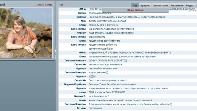Switch to the Чат tab
The width and height of the screenshot is (197, 111).
(x=135, y=6)
